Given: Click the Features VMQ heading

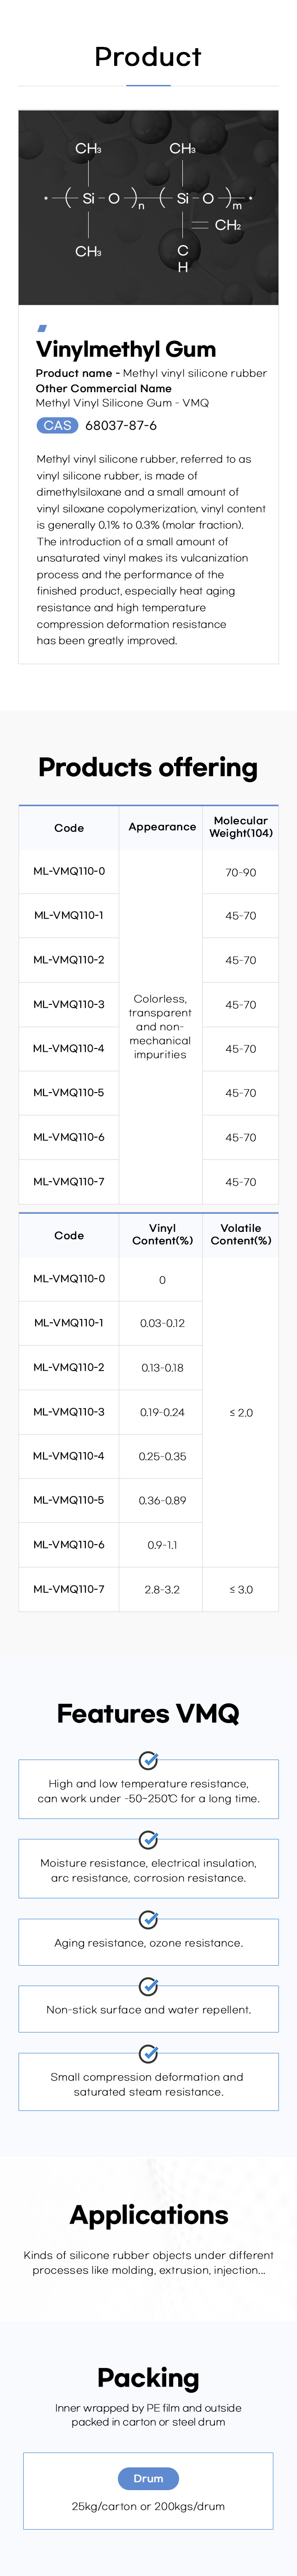Looking at the screenshot, I should tap(148, 1713).
